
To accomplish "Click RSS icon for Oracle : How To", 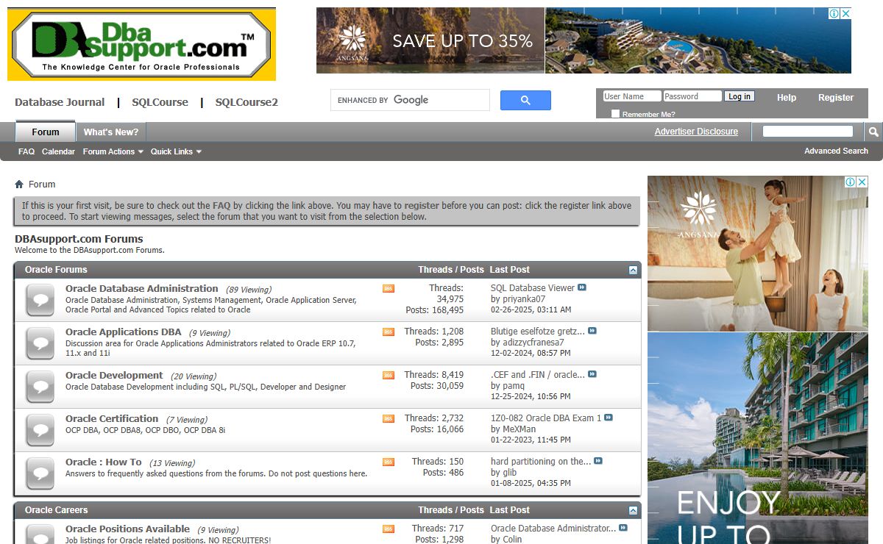I will pos(389,462).
